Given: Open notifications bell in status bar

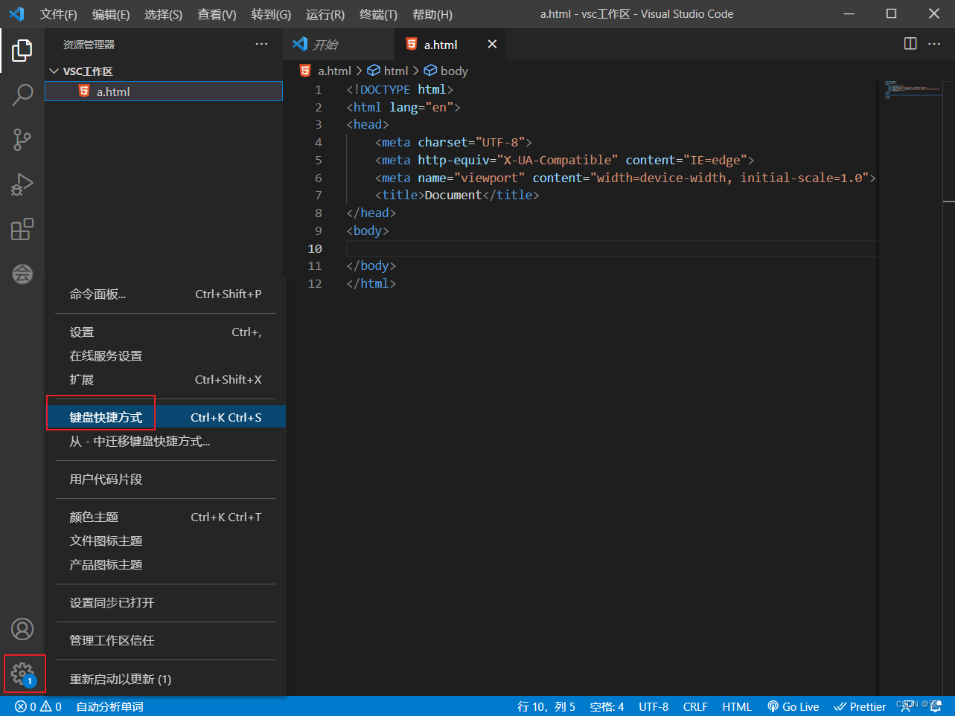Looking at the screenshot, I should click(936, 706).
